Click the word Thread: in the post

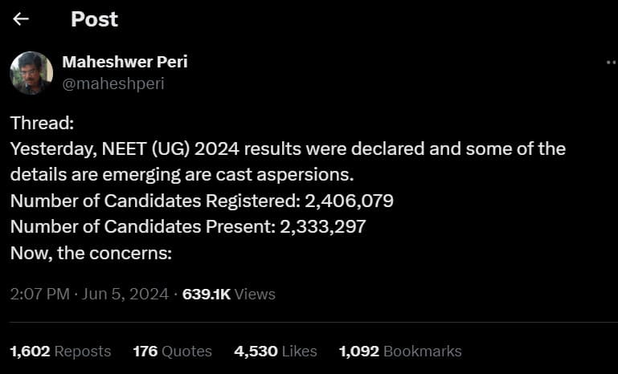[42, 123]
